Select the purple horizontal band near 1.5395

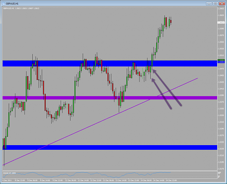110,98
